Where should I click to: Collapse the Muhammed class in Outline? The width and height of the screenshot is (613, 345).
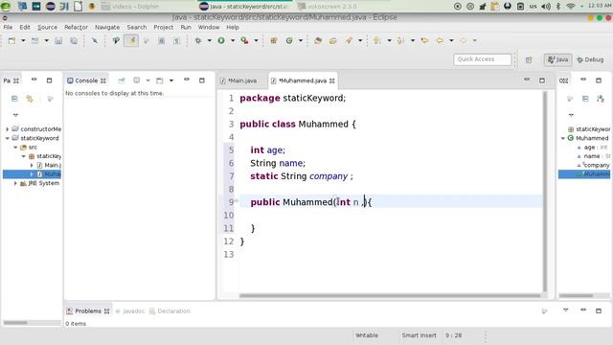click(563, 138)
